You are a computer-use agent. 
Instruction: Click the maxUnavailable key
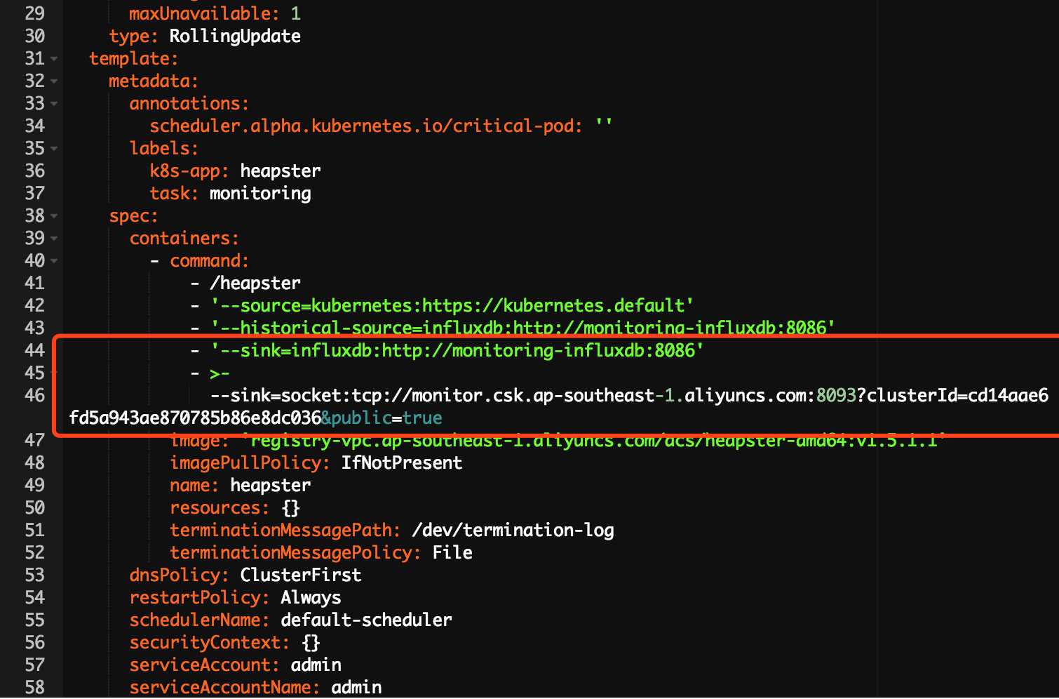point(204,13)
